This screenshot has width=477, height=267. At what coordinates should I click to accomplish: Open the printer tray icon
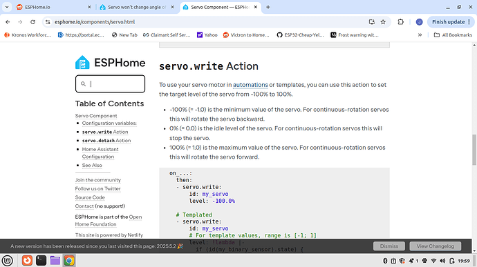pos(424,261)
